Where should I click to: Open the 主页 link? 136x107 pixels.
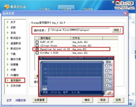coord(9,100)
